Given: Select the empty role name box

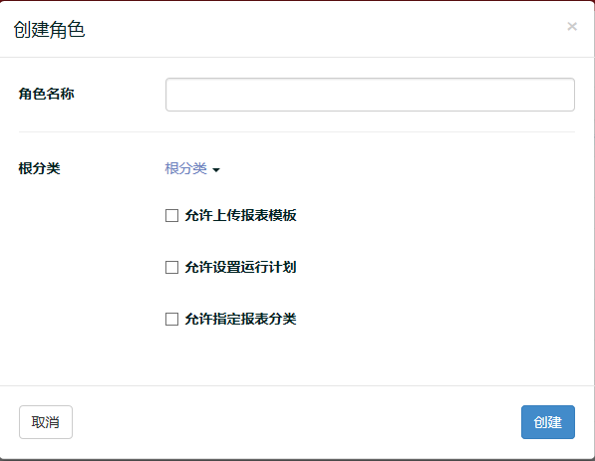Looking at the screenshot, I should (370, 95).
